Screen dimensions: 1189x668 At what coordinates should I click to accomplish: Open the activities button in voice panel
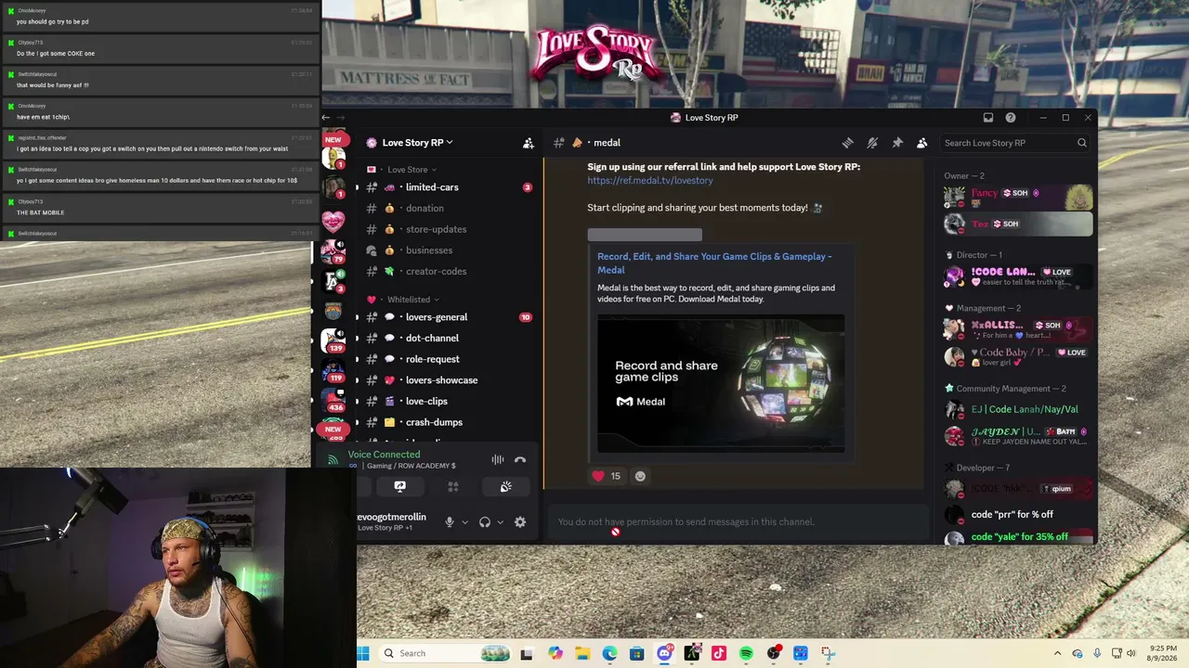[x=453, y=486]
